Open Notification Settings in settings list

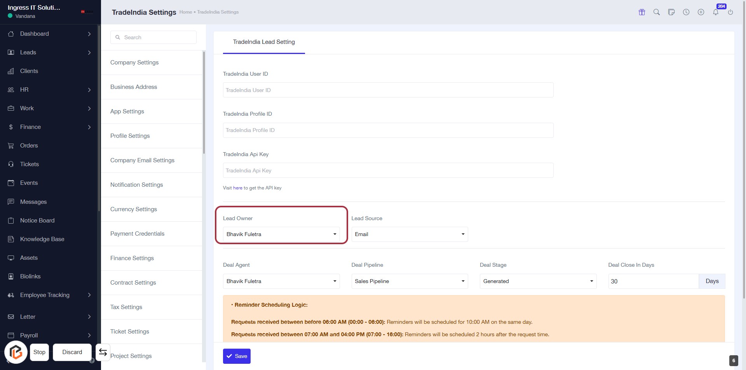pyautogui.click(x=136, y=185)
